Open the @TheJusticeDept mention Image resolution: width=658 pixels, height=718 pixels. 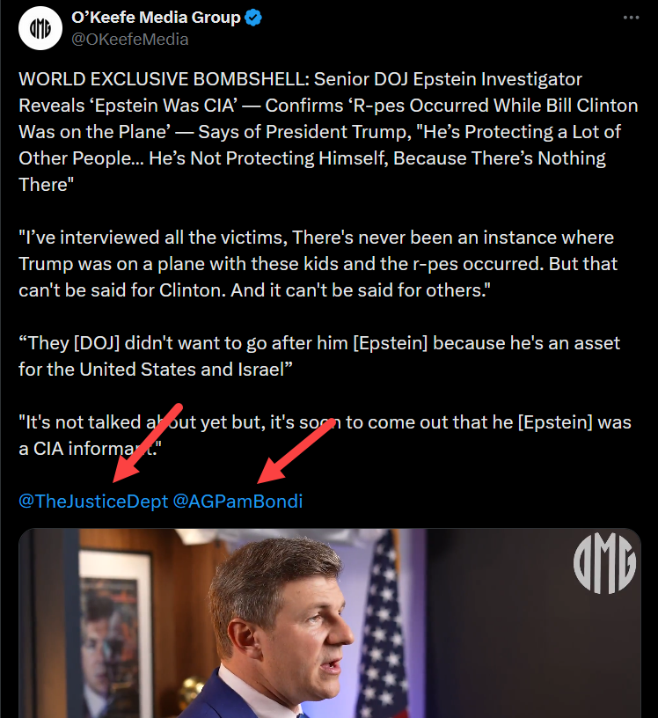click(x=93, y=501)
